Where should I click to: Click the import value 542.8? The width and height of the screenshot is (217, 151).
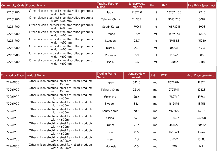tap(136, 82)
